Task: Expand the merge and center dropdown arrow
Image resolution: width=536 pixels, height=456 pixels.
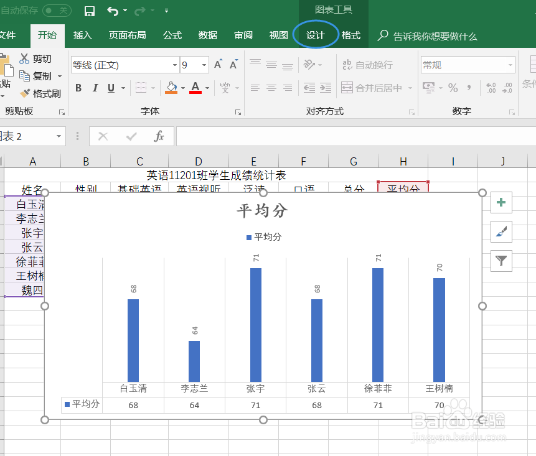Action: [410, 88]
